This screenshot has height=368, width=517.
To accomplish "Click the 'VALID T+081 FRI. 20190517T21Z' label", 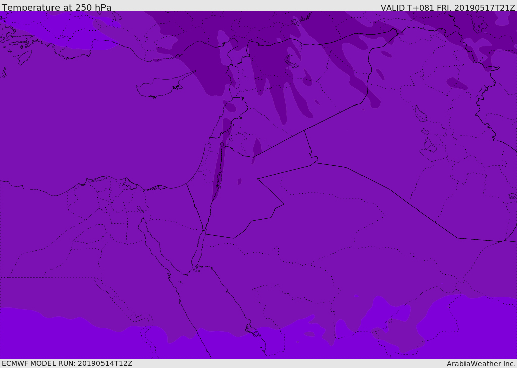I will pyautogui.click(x=448, y=8).
